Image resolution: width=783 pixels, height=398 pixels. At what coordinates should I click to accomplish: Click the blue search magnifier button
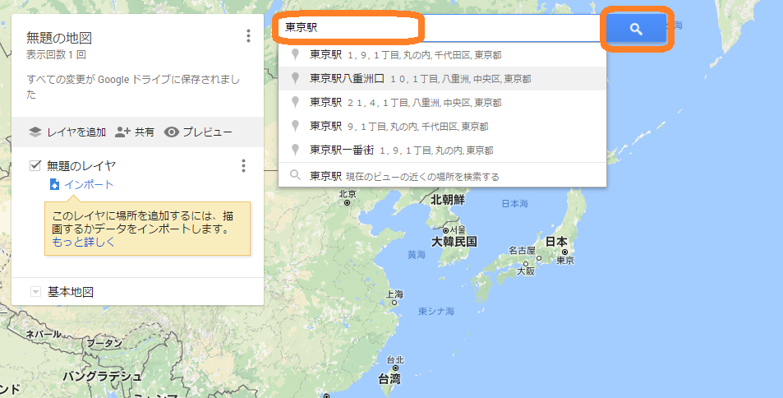click(636, 29)
